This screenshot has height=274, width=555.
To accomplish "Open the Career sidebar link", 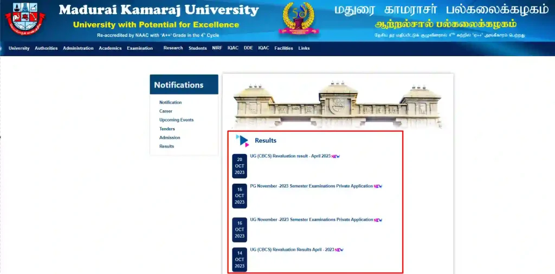I will tap(166, 111).
